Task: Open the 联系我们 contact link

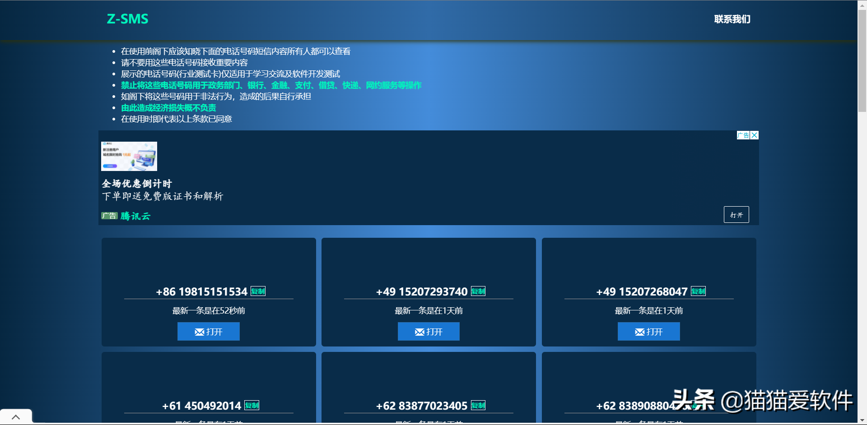Action: pos(732,19)
